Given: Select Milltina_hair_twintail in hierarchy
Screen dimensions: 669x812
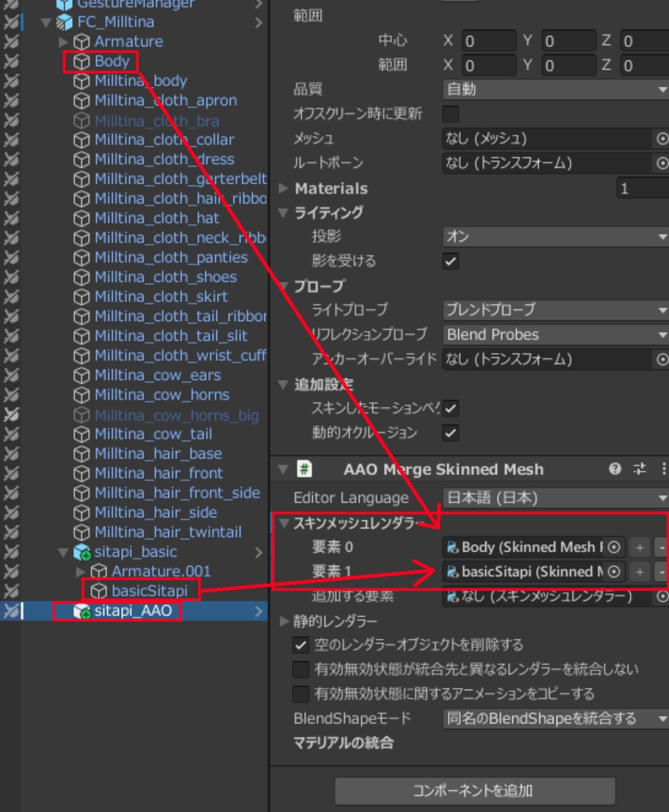Looking at the screenshot, I should (168, 532).
